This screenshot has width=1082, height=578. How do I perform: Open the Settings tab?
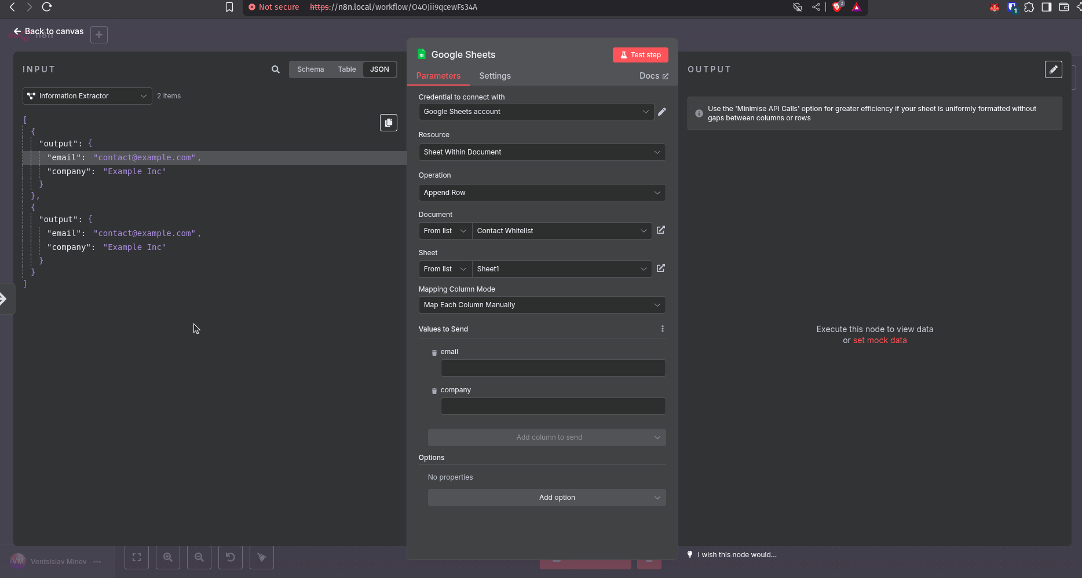(x=495, y=76)
